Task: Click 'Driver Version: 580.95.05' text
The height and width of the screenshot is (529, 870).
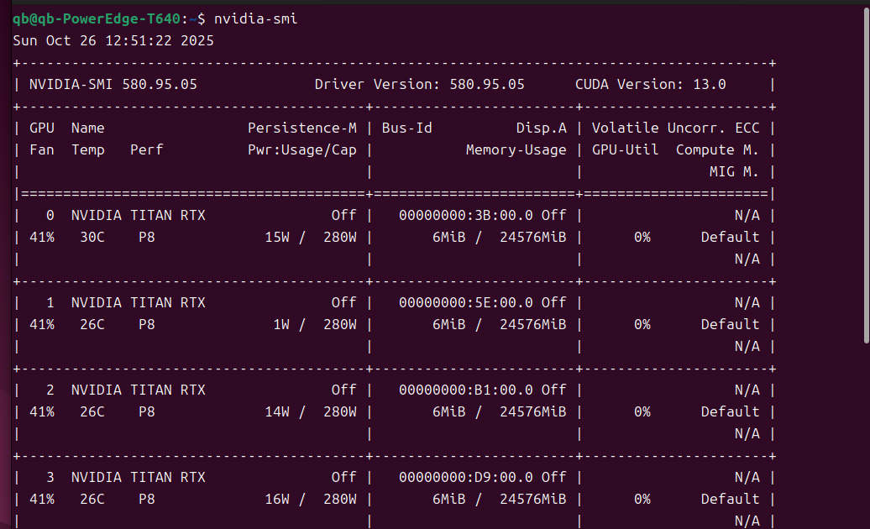Action: 420,84
